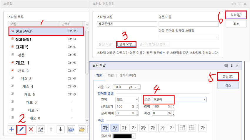Switch to the 확장 tab

pos(111,75)
